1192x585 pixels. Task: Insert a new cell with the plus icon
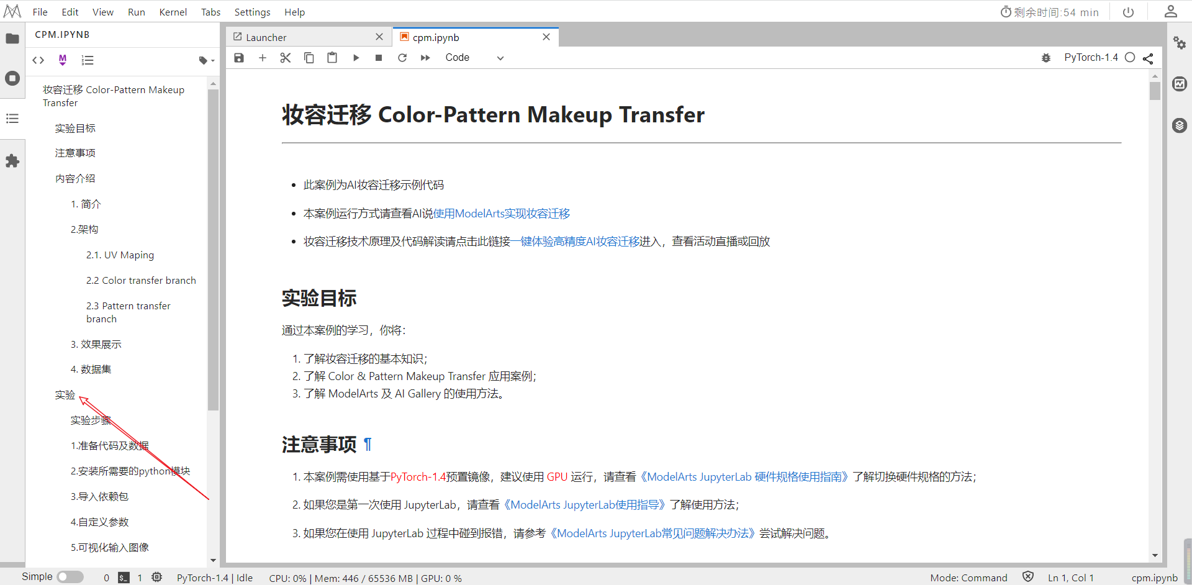point(263,58)
